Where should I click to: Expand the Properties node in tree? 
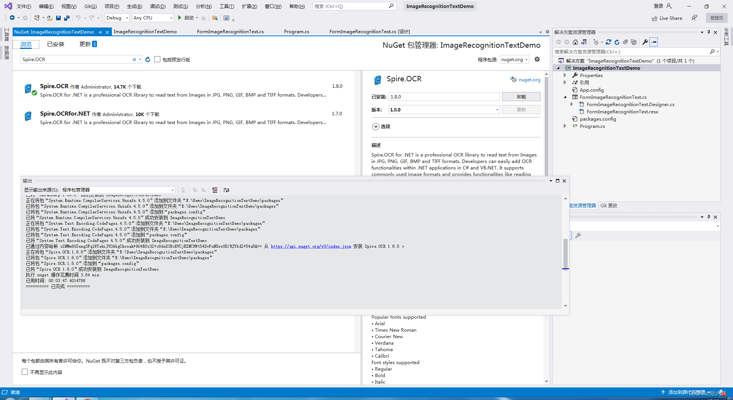pyautogui.click(x=565, y=76)
